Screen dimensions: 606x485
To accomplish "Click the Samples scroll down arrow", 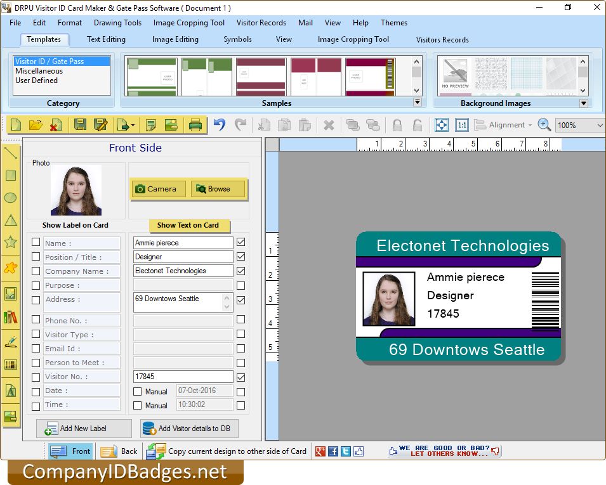I will (x=416, y=91).
